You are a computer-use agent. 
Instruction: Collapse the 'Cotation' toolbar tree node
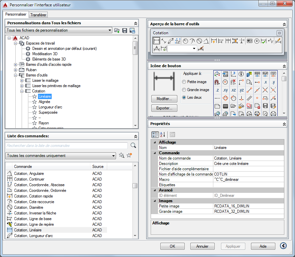22,91
